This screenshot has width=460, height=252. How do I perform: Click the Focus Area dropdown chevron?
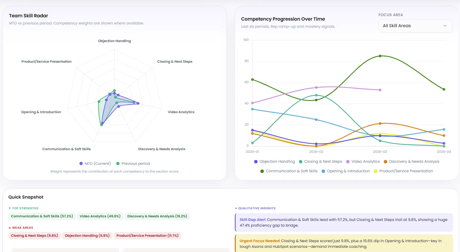445,26
